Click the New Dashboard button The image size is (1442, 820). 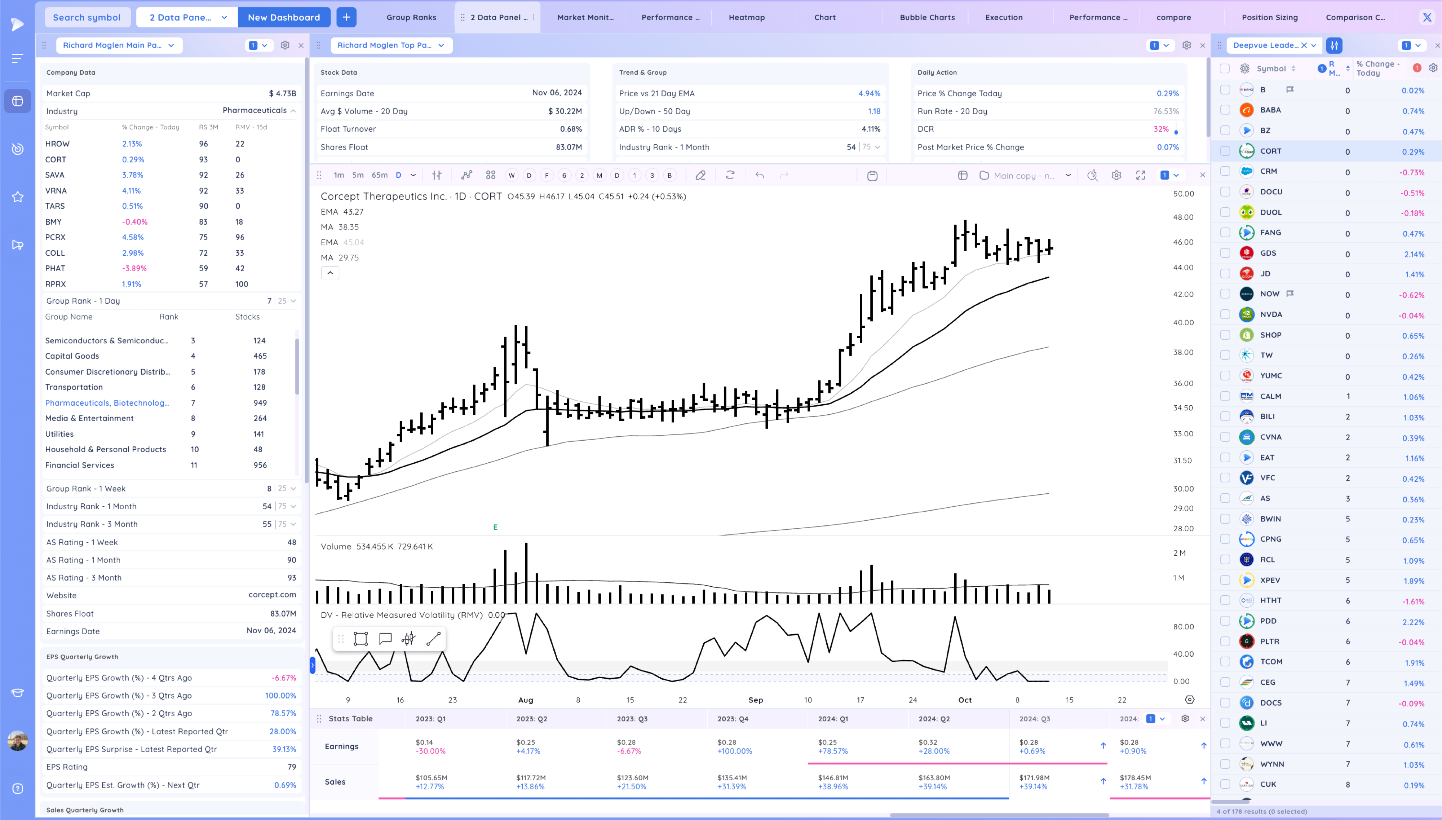284,17
